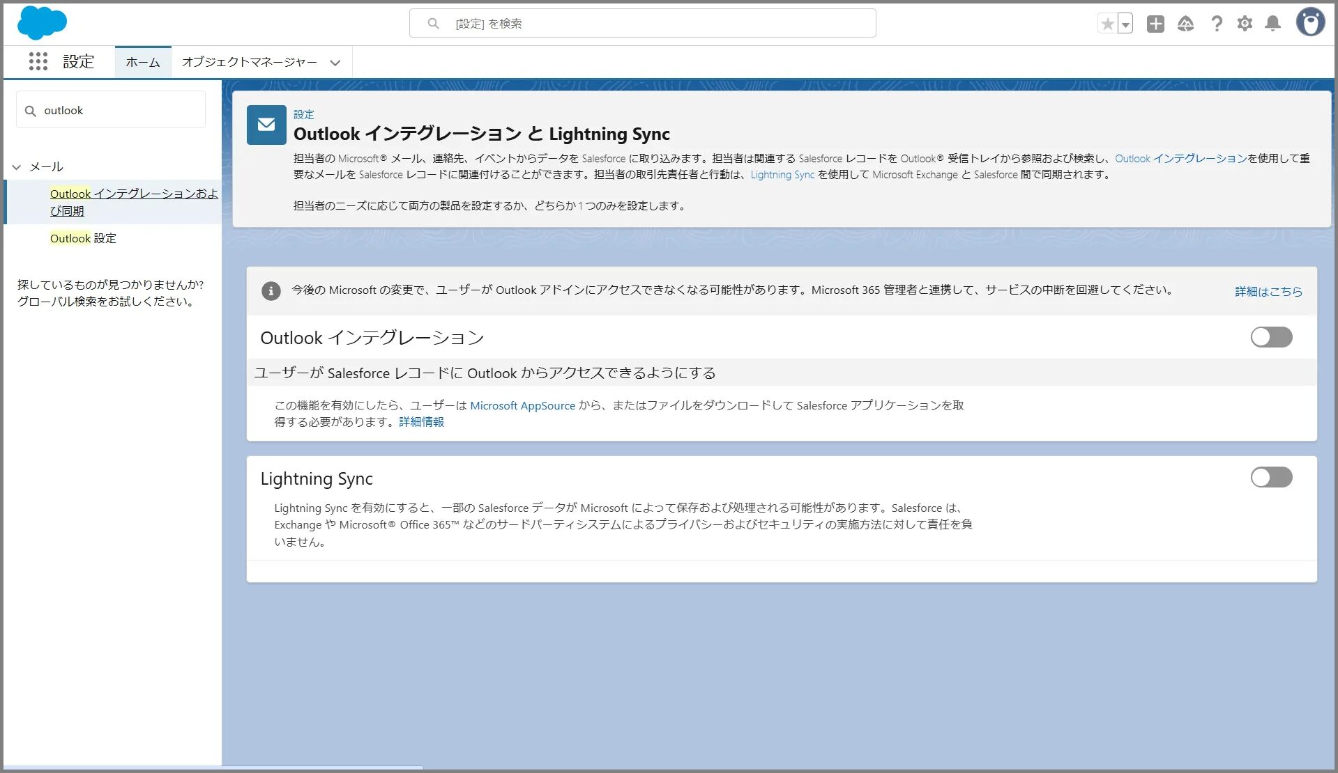Open the Salesforce cloud logo home
Viewport: 1338px width, 773px height.
(42, 23)
